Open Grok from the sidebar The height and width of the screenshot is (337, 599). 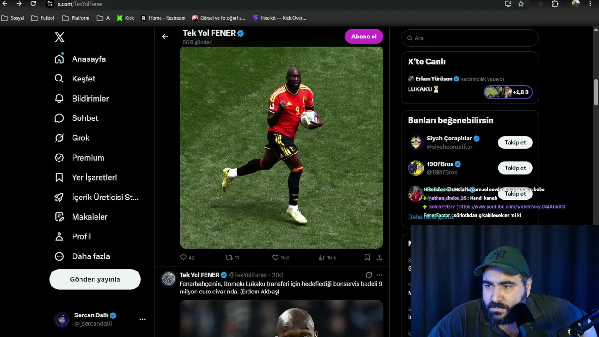click(x=72, y=138)
